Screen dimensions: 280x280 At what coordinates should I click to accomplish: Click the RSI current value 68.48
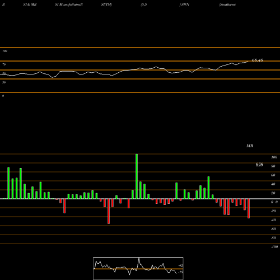[258, 60]
